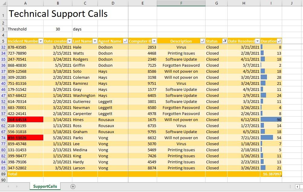Screen dimensions: 303x192
Task: Open the Last Name filter dropdown
Action: [95, 41]
